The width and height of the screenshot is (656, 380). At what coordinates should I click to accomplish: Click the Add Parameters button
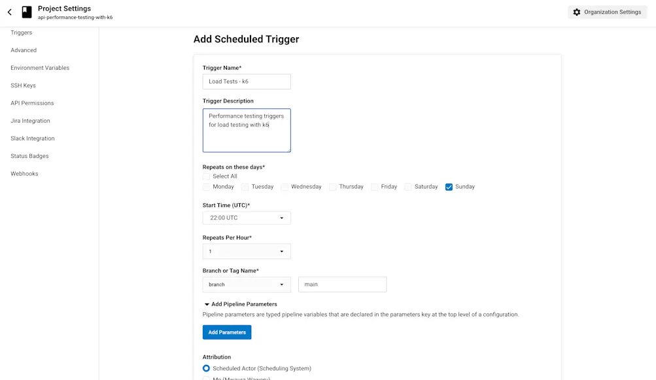click(x=226, y=332)
